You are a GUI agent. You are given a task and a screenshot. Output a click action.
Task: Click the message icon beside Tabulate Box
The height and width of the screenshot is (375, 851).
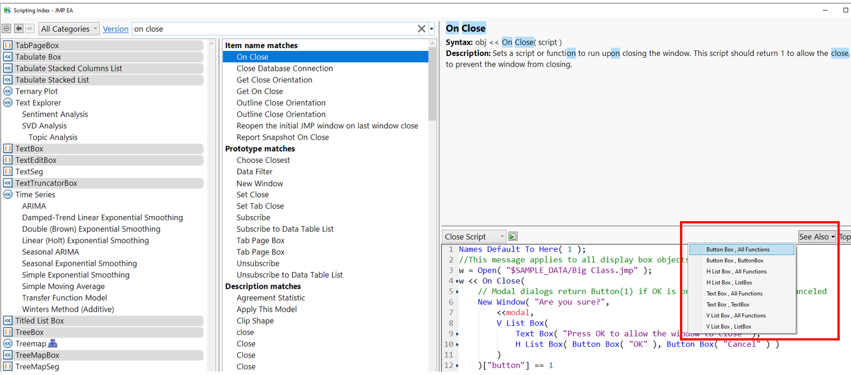(8, 57)
